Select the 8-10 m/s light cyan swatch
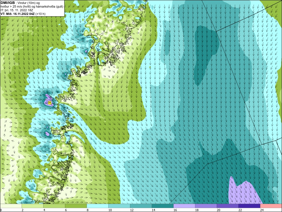Screen dimensions: 282x212 pyautogui.click(x=98, y=206)
